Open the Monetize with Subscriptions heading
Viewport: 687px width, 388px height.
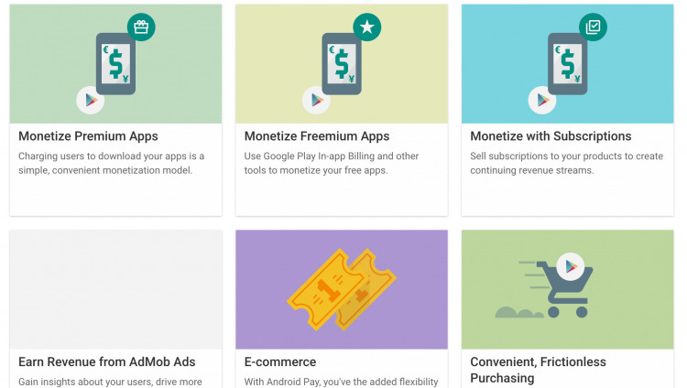(x=551, y=136)
